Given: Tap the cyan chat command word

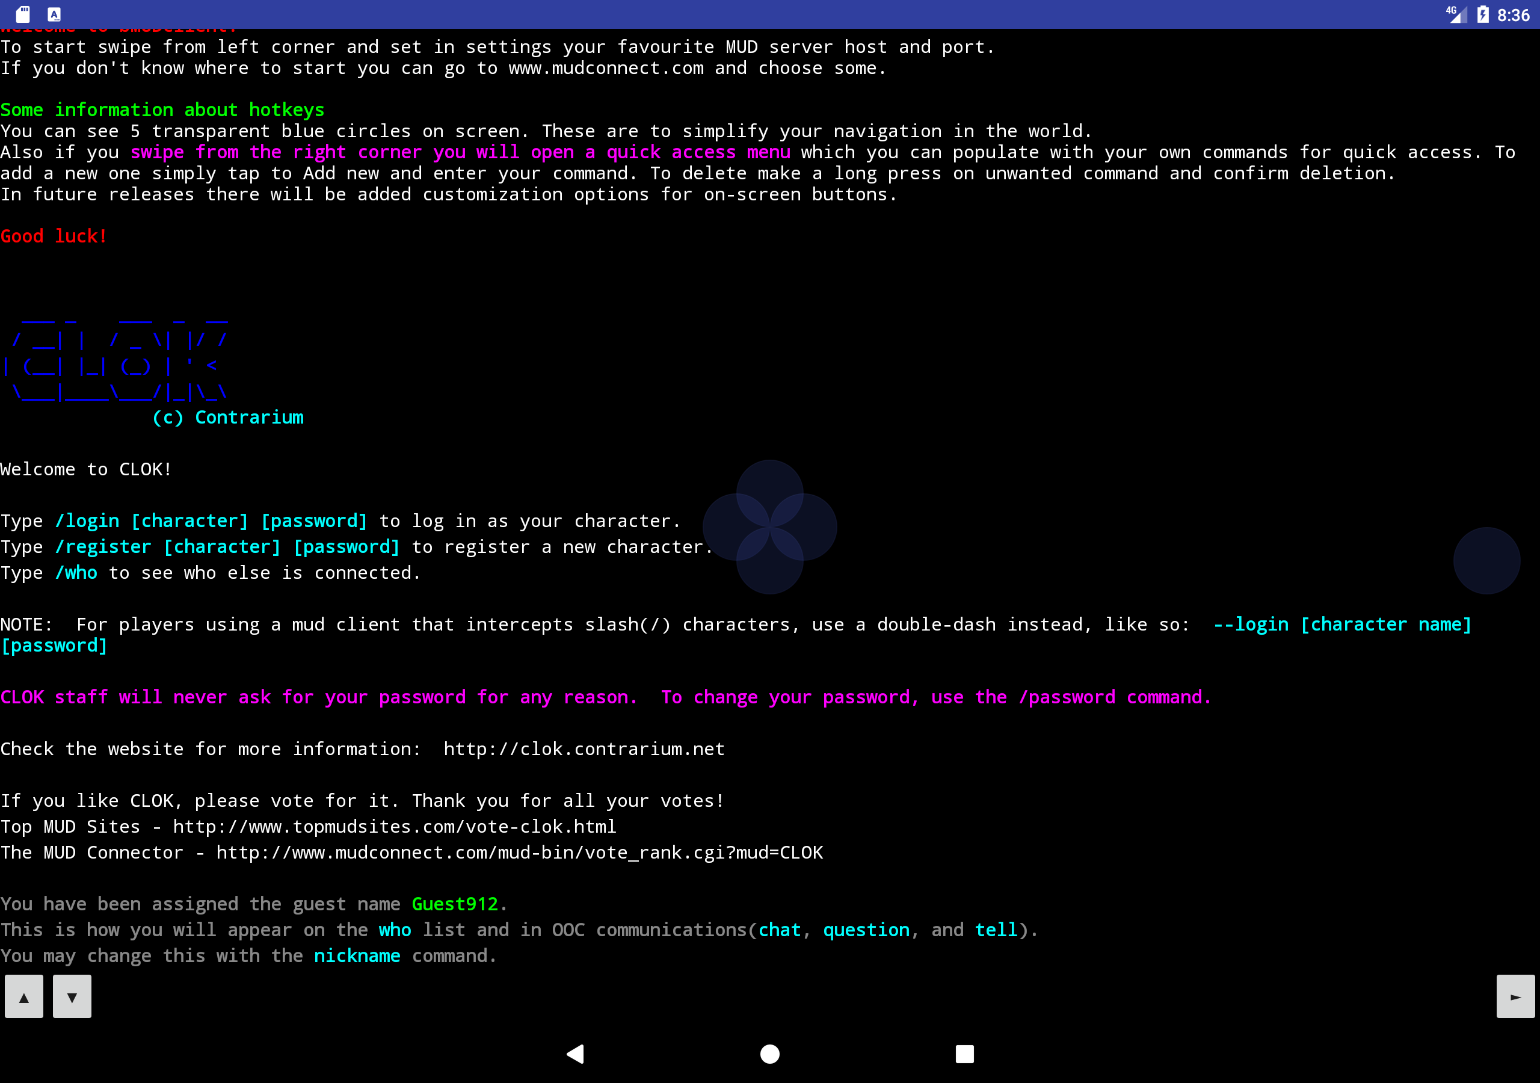Looking at the screenshot, I should pos(780,930).
